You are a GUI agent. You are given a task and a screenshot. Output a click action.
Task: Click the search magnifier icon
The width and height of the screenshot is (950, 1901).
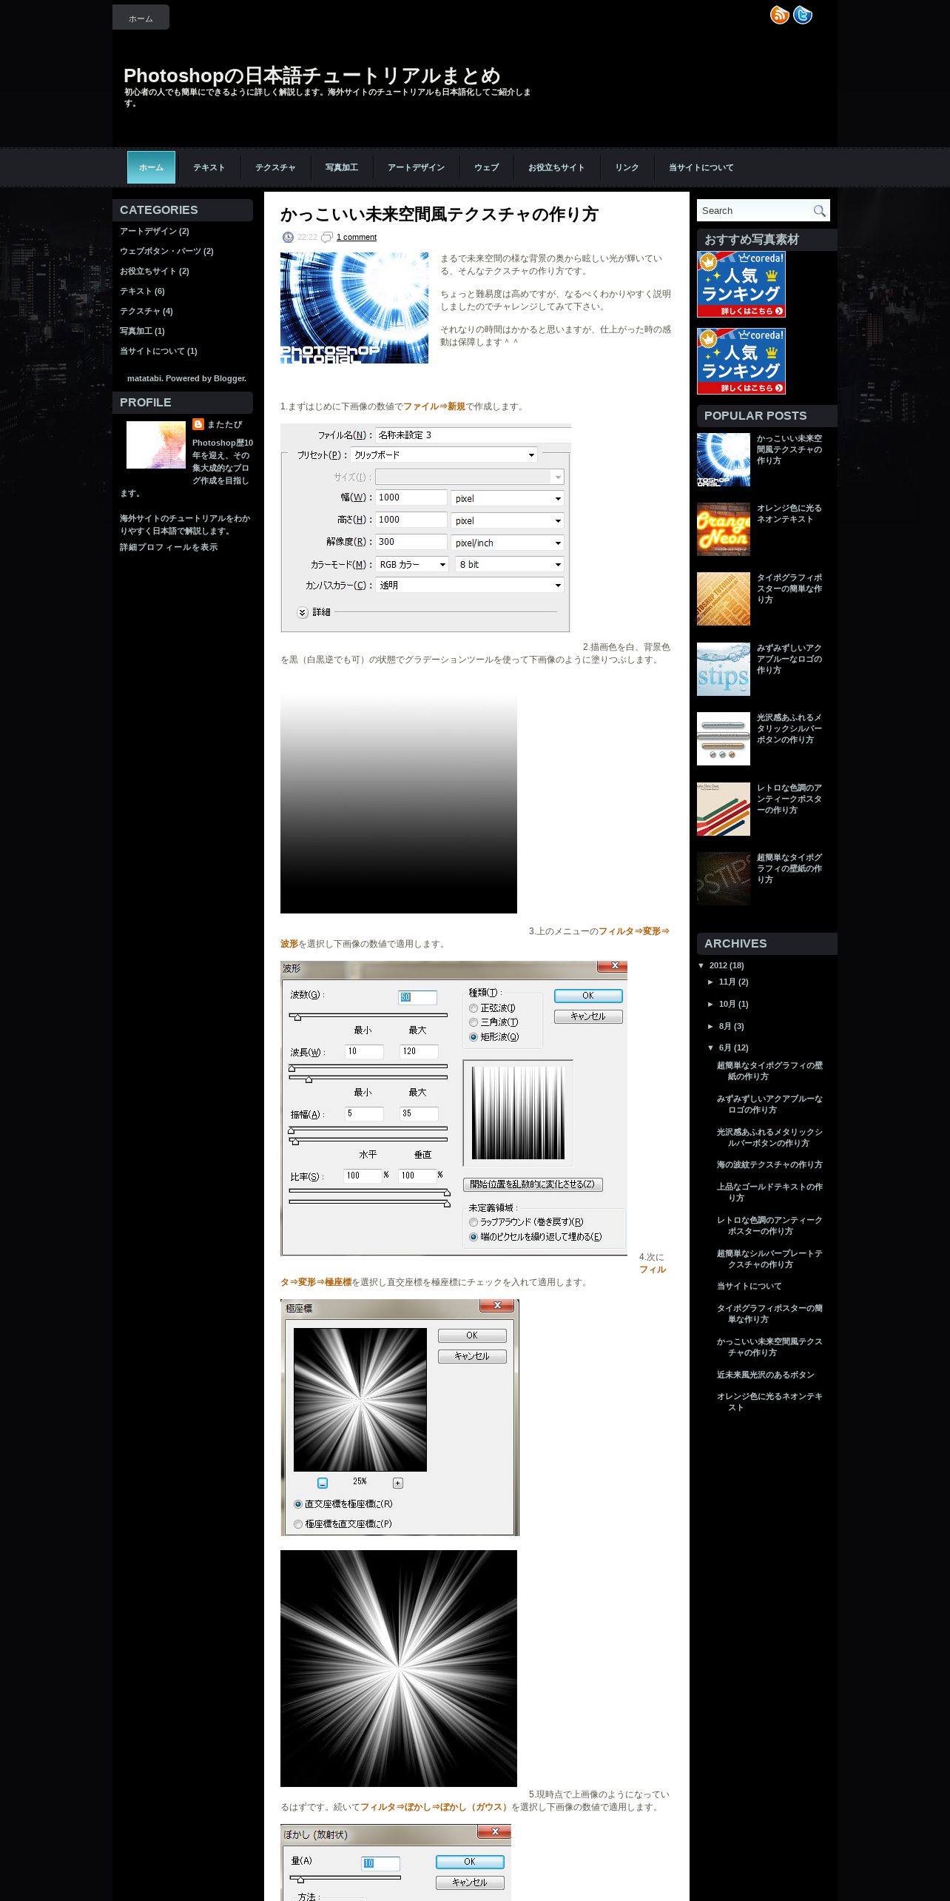coord(819,211)
